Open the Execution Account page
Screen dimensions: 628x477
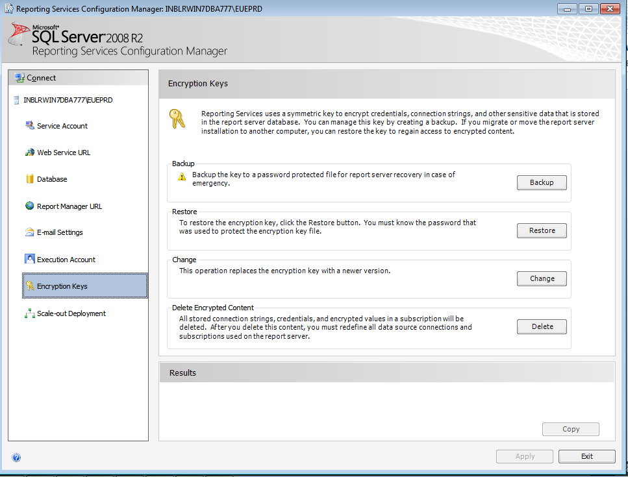coord(66,260)
